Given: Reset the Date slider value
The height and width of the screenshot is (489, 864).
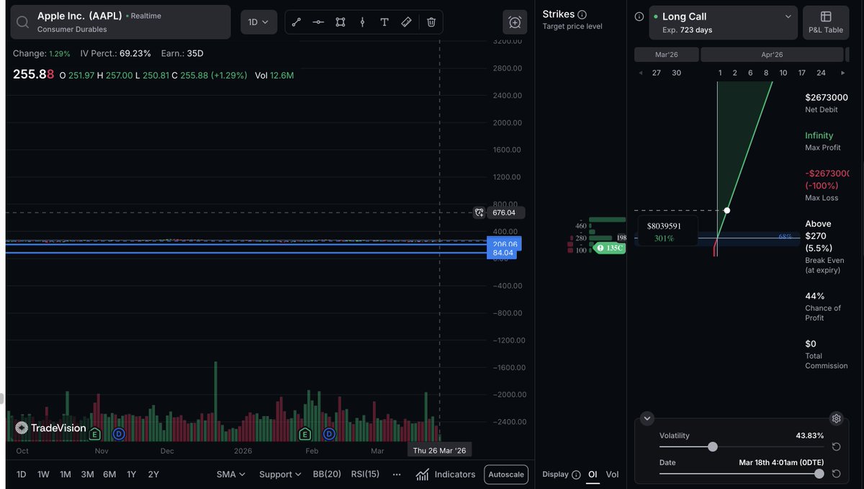Looking at the screenshot, I should pyautogui.click(x=836, y=473).
